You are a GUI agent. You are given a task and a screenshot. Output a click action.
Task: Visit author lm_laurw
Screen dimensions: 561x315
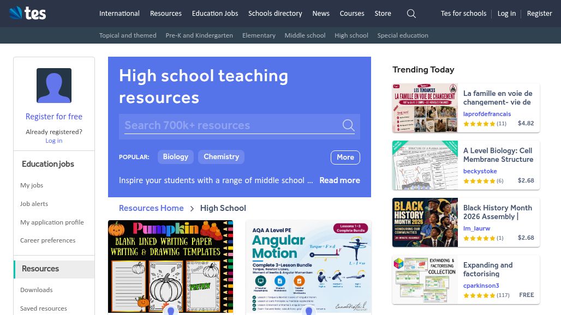(x=476, y=228)
